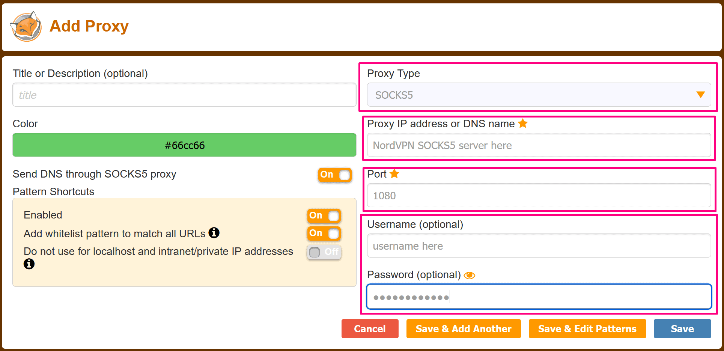
Task: Click the title description input field
Action: [184, 95]
